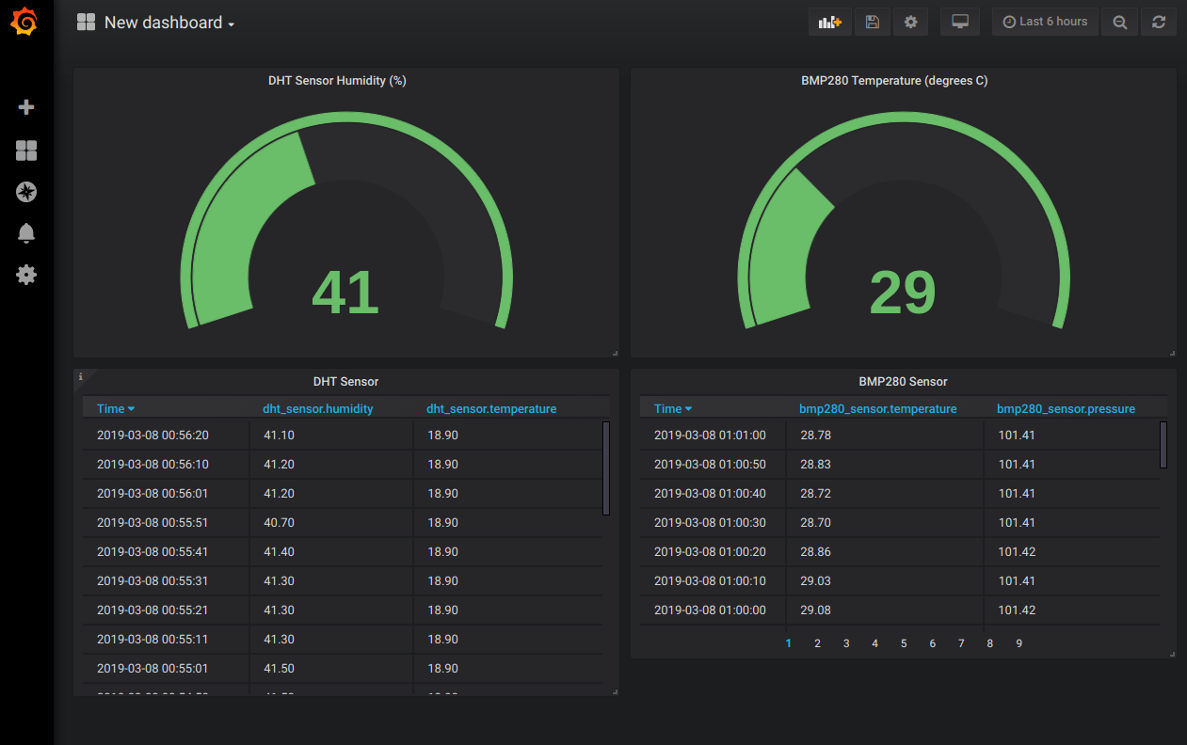Refresh the dashboard

1159,23
